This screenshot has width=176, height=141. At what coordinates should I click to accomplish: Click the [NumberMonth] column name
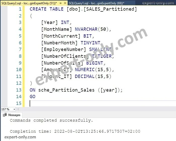[59, 43]
